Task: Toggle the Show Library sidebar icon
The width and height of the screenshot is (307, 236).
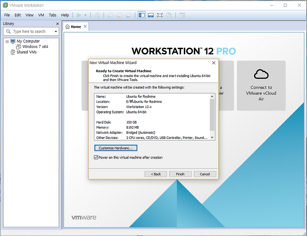Action: [x=142, y=15]
